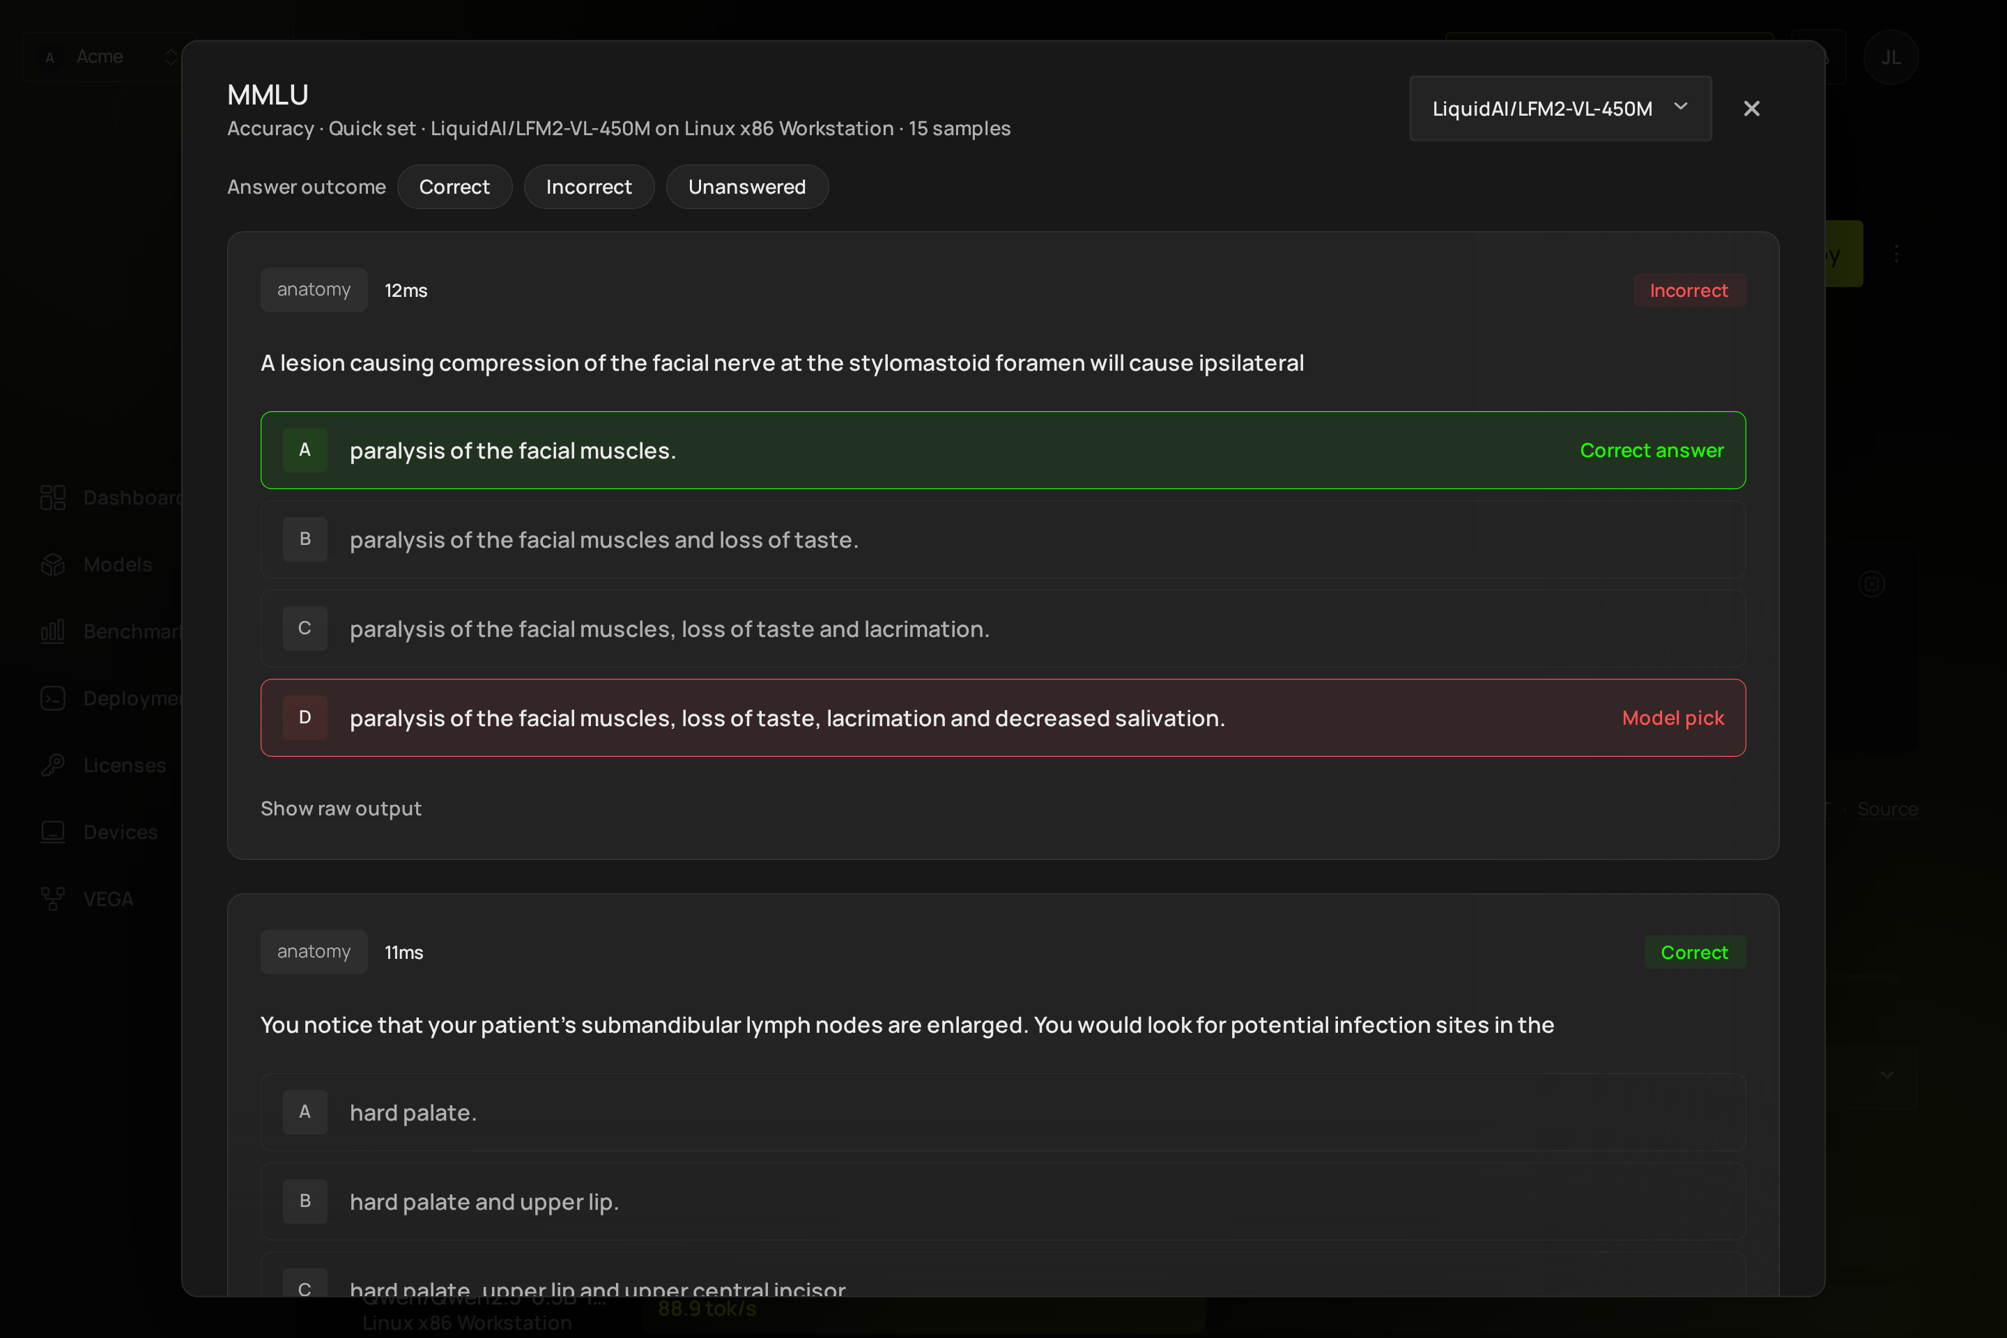The height and width of the screenshot is (1338, 2007).
Task: Select option B facial muscles and loss of taste
Action: click(1003, 539)
